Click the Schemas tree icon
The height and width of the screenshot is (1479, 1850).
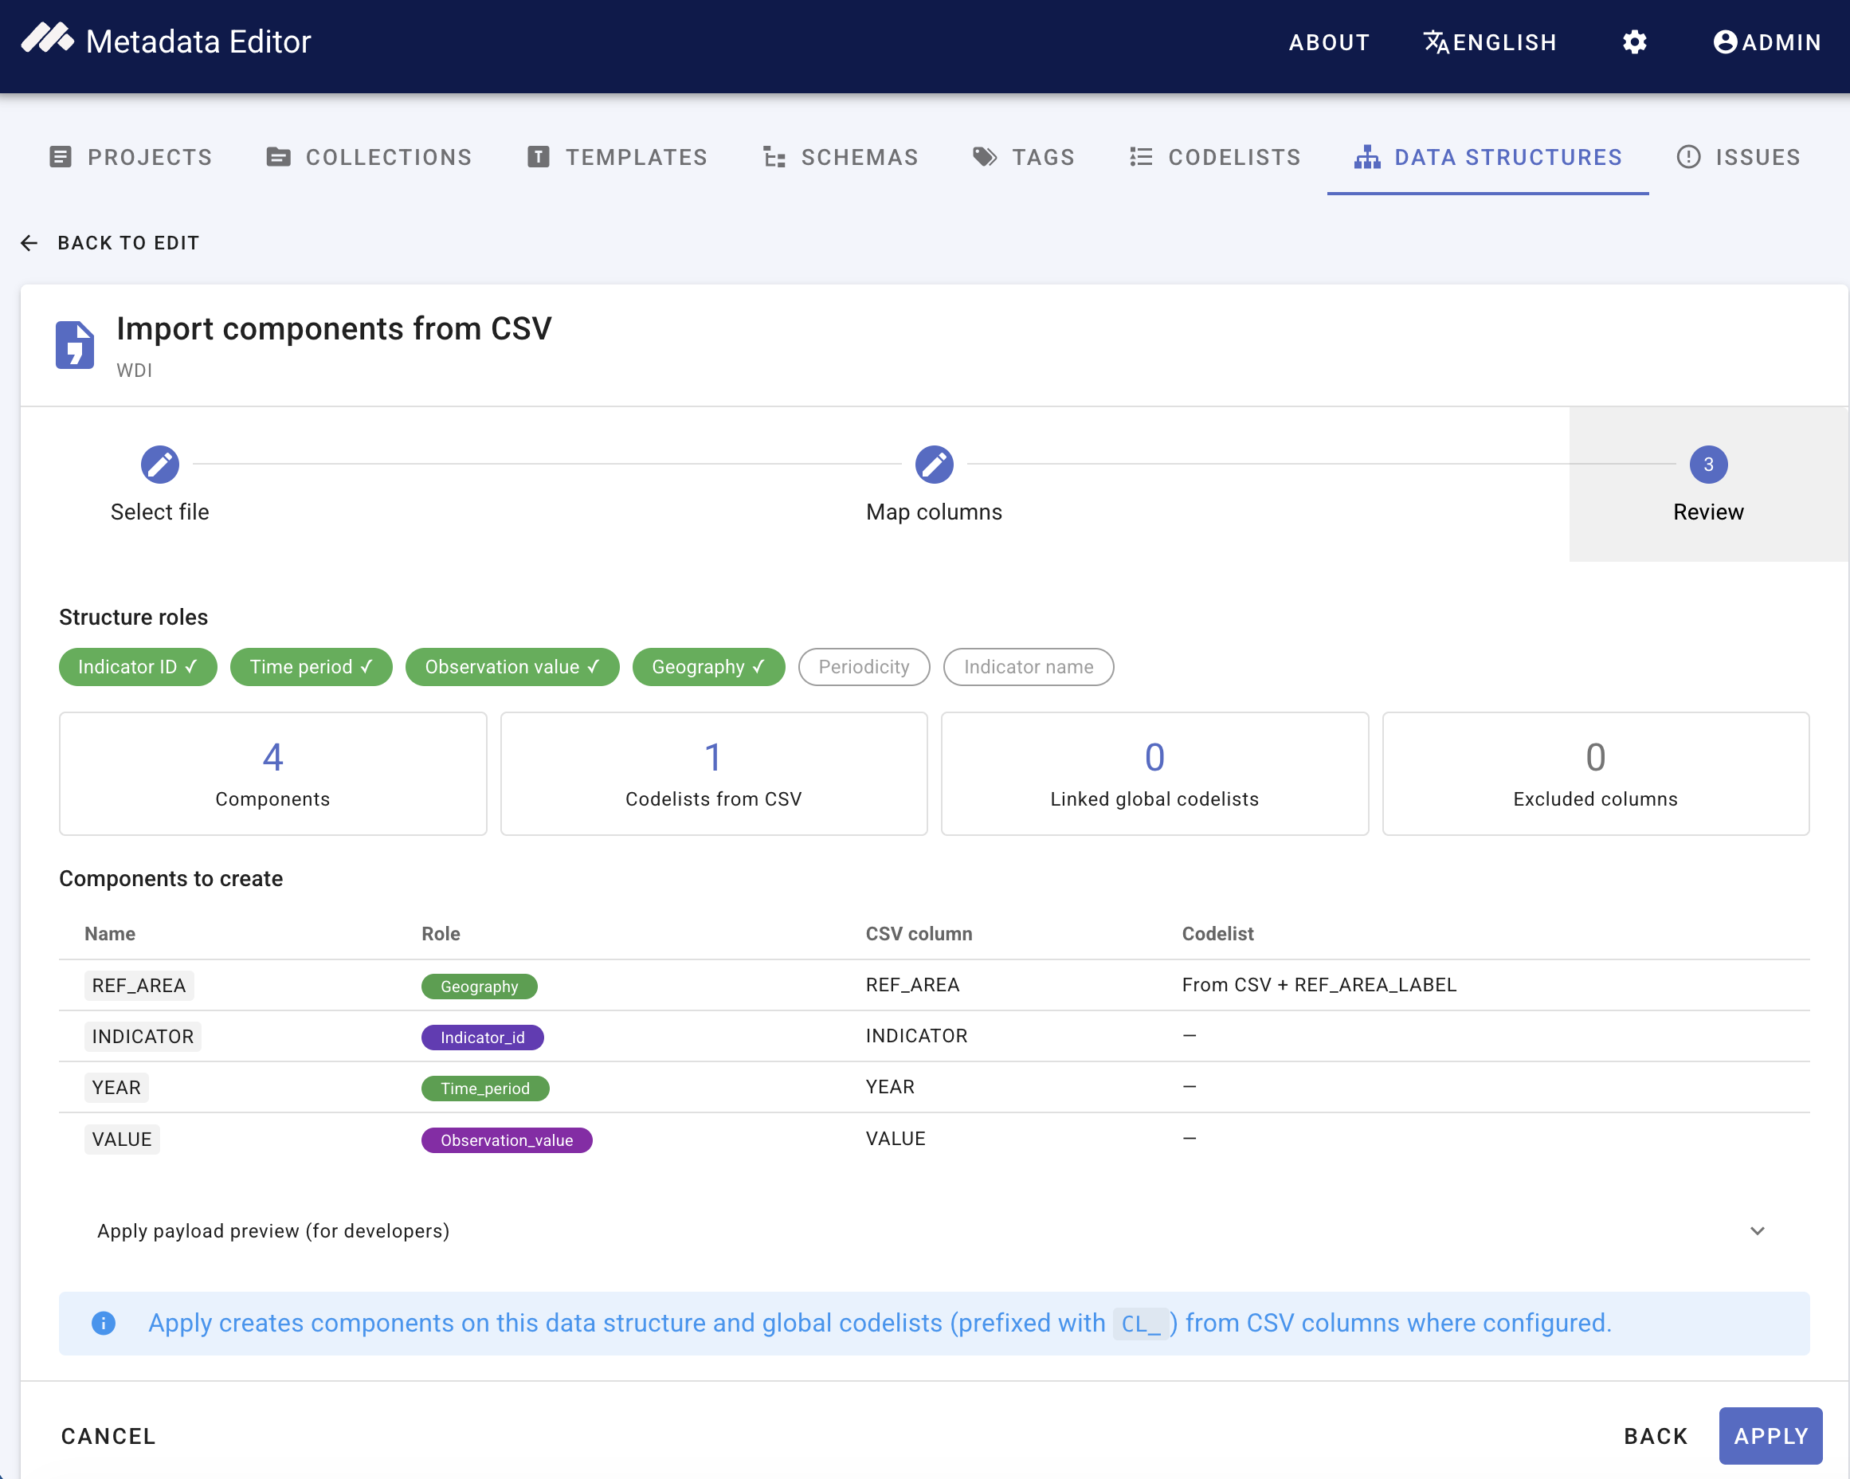point(774,157)
